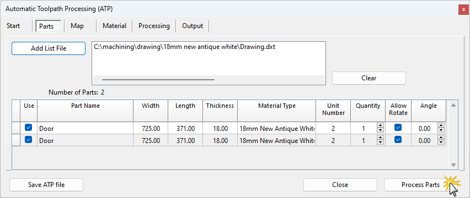Click the Add List File button
The width and height of the screenshot is (470, 198).
click(49, 48)
